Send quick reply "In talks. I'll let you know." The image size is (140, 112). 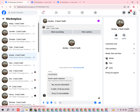60,89
